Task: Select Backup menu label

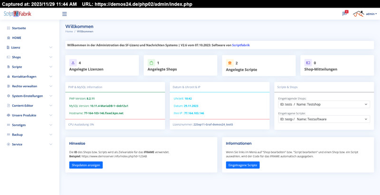Action: click(x=17, y=135)
